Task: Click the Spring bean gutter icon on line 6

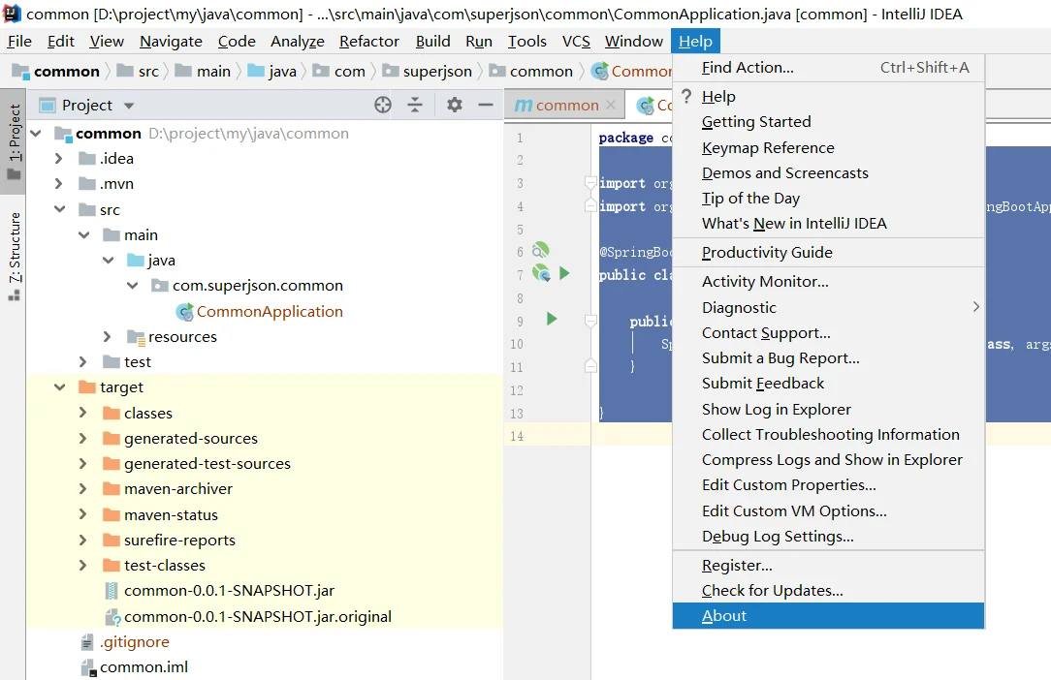Action: [540, 251]
